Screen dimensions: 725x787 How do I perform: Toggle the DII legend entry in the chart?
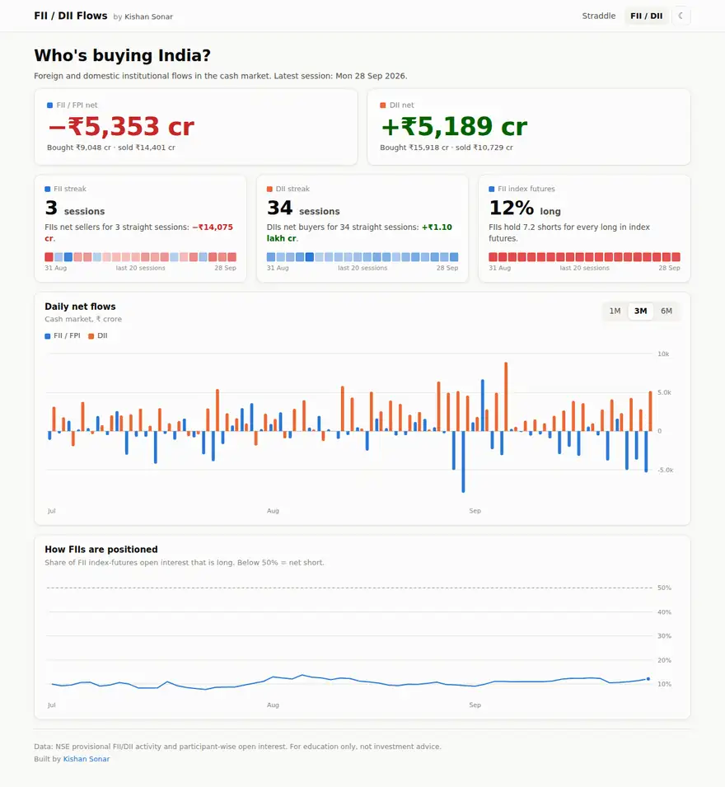[98, 335]
